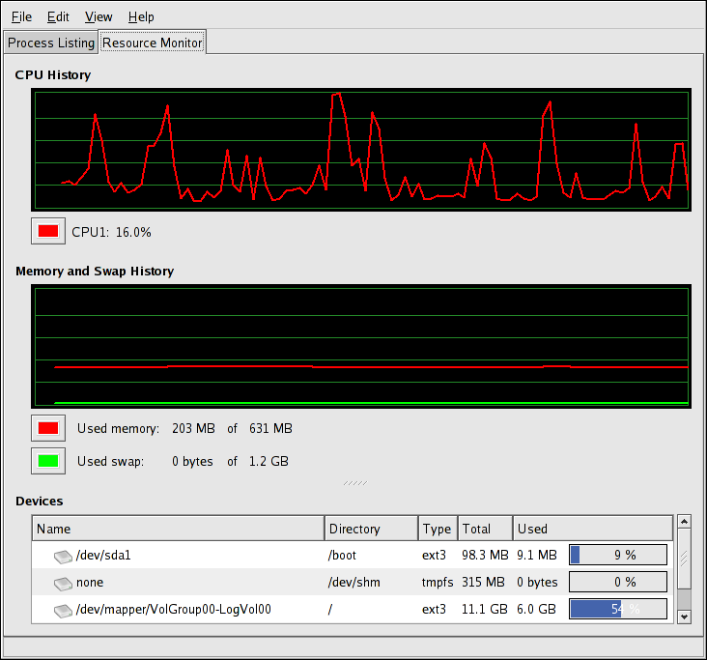Change the Used memory red color button
This screenshot has width=707, height=660.
[47, 428]
